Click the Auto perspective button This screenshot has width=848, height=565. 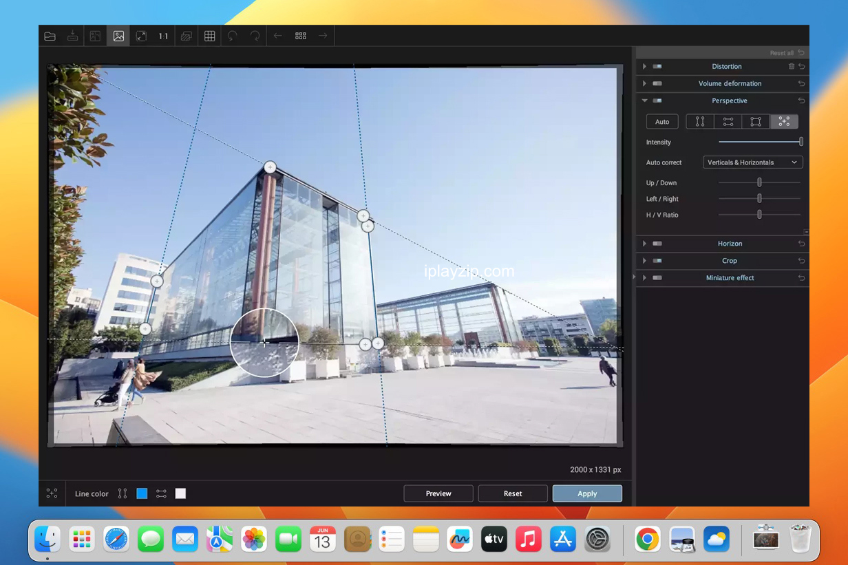(x=662, y=122)
